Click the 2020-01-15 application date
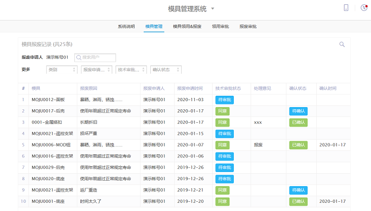The height and width of the screenshot is (211, 371). pyautogui.click(x=190, y=134)
